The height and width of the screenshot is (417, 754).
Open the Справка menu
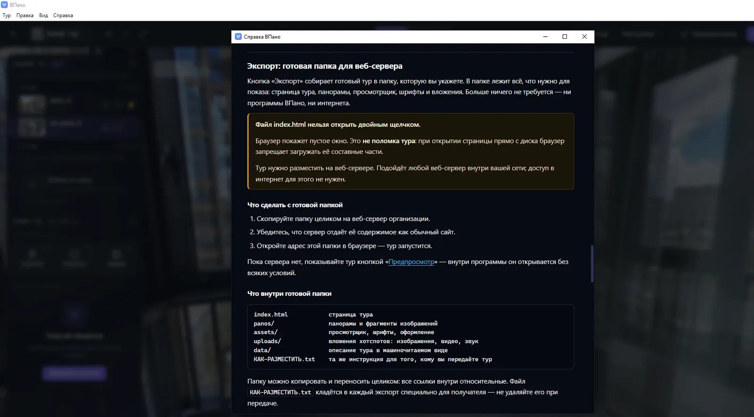point(63,16)
